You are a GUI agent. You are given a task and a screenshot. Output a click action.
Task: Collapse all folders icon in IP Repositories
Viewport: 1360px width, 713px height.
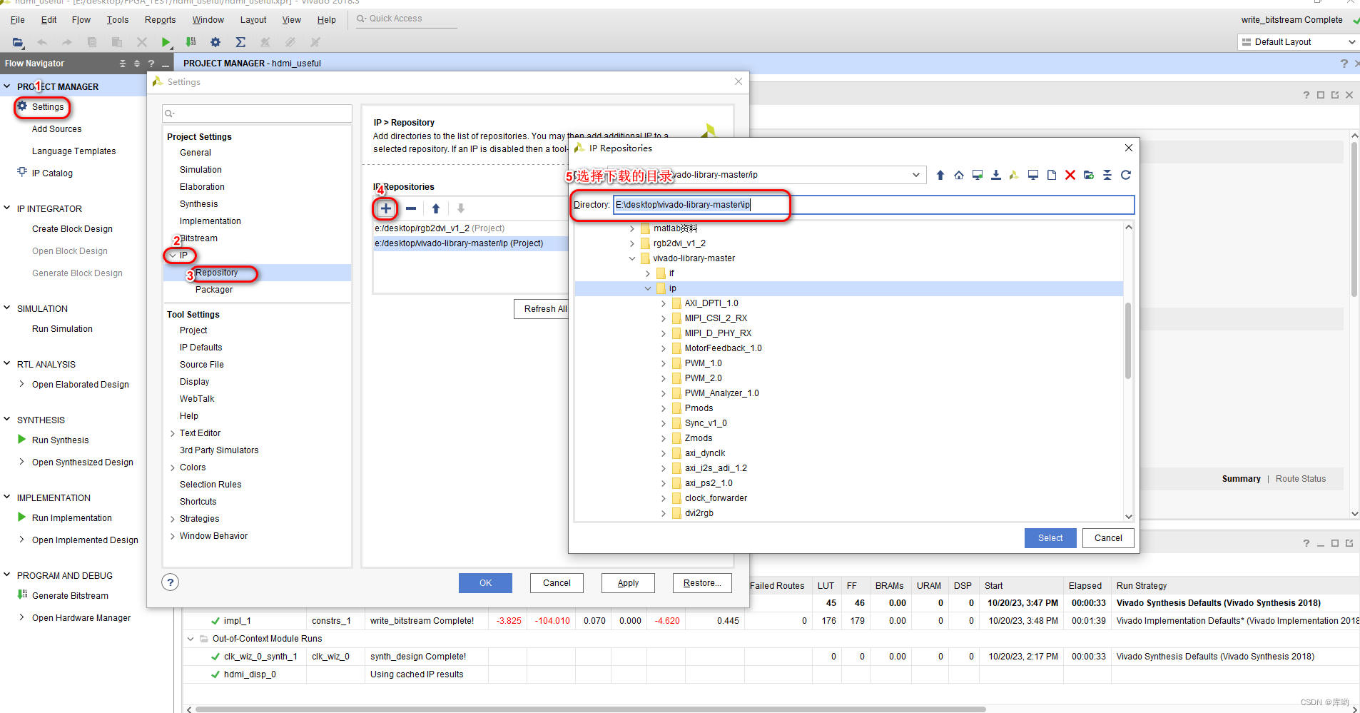[x=1107, y=175]
